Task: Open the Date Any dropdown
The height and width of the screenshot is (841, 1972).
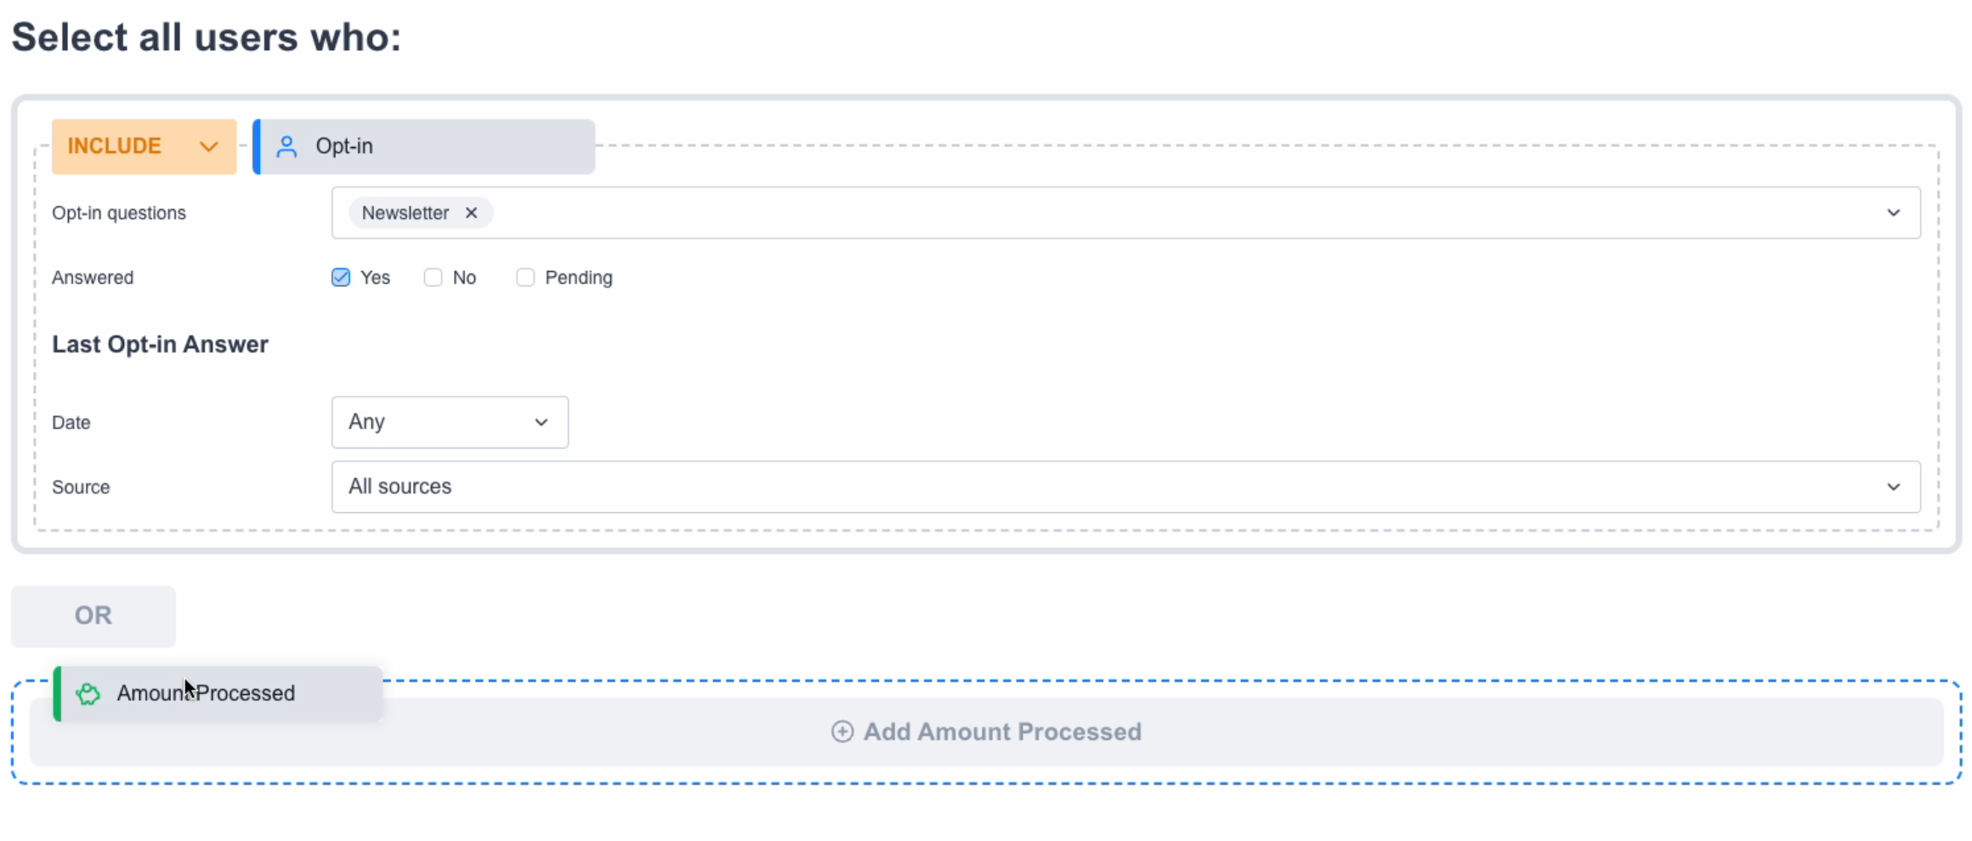Action: 449,422
